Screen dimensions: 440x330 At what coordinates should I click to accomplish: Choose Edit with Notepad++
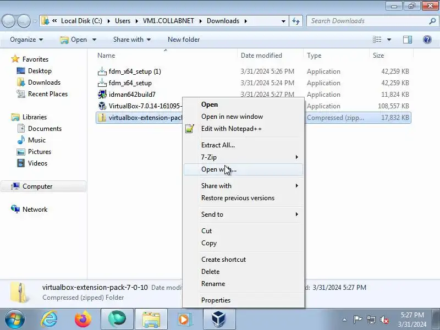point(243,129)
